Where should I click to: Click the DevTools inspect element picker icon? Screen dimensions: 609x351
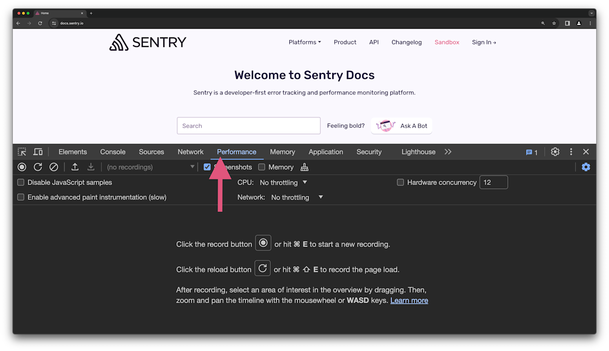22,152
